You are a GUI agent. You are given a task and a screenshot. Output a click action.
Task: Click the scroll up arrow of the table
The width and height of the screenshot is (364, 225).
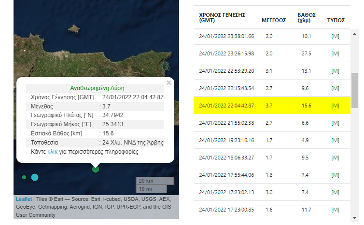tap(354, 34)
